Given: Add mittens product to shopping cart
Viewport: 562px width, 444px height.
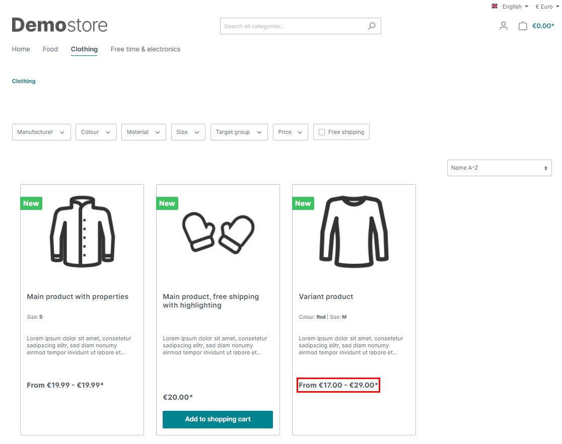Looking at the screenshot, I should [x=218, y=419].
